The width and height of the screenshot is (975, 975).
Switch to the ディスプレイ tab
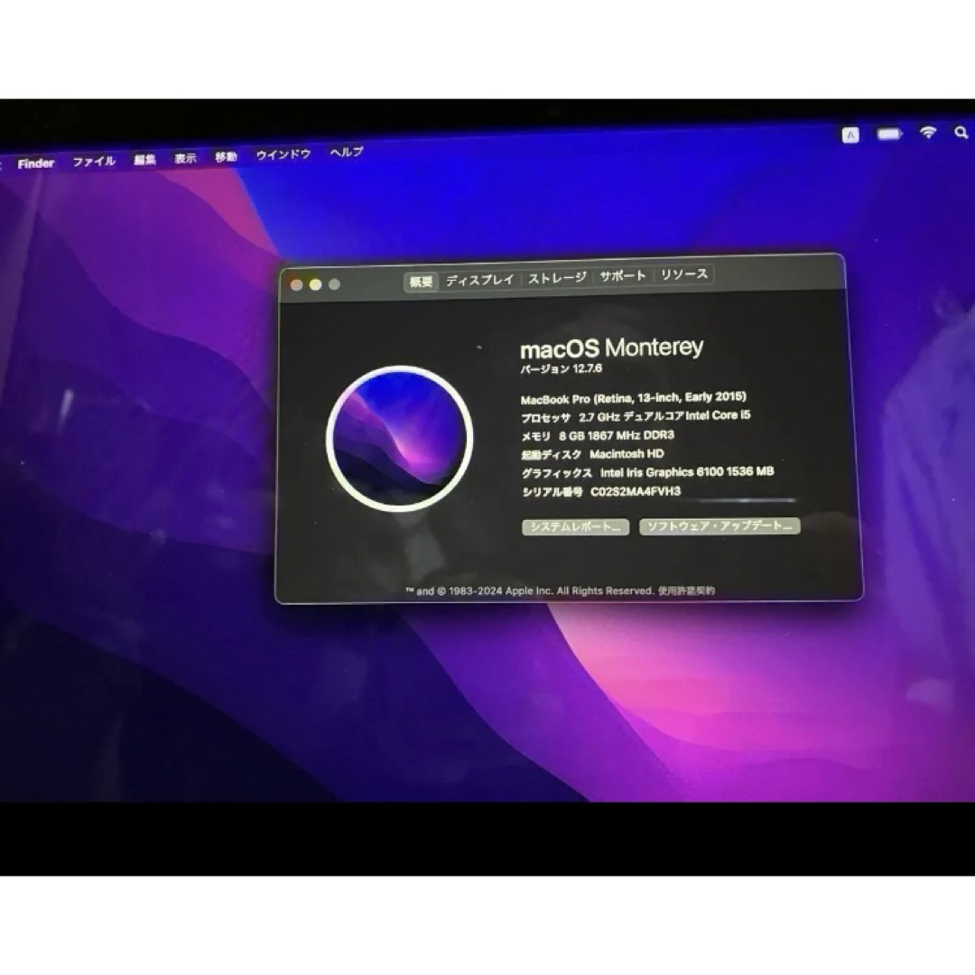[480, 280]
